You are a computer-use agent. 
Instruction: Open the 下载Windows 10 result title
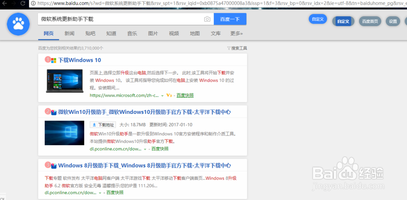pyautogui.click(x=79, y=60)
